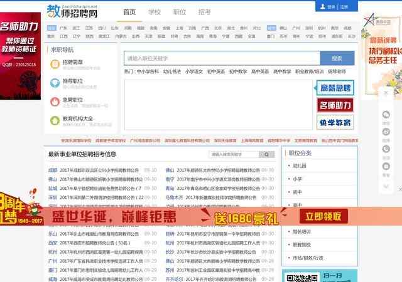The width and height of the screenshot is (402, 282).
Task: Select hot keyword 钢琴老师
Action: [337, 71]
